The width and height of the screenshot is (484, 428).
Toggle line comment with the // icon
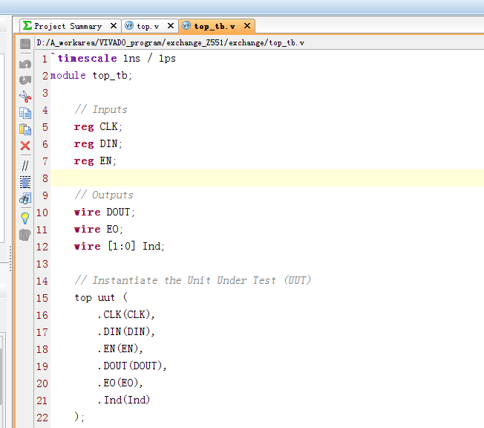pos(25,165)
